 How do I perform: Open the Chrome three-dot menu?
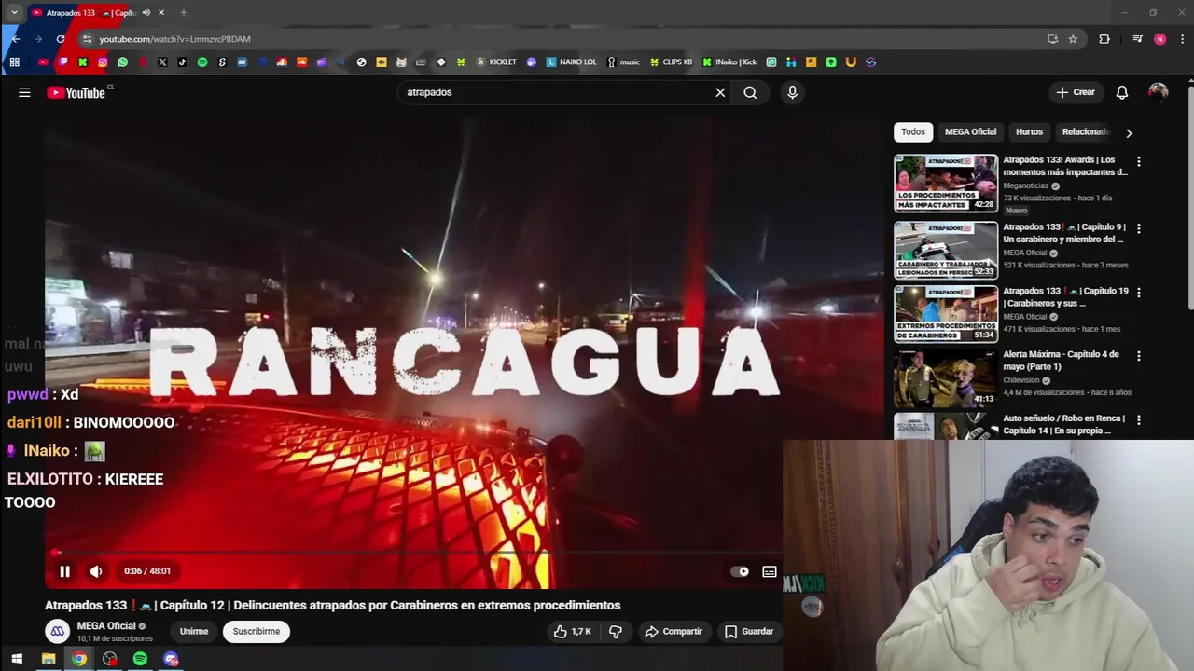1183,39
